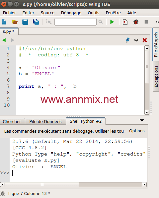
Task: Click the Save All double floppy icon
Action: tap(36, 22)
